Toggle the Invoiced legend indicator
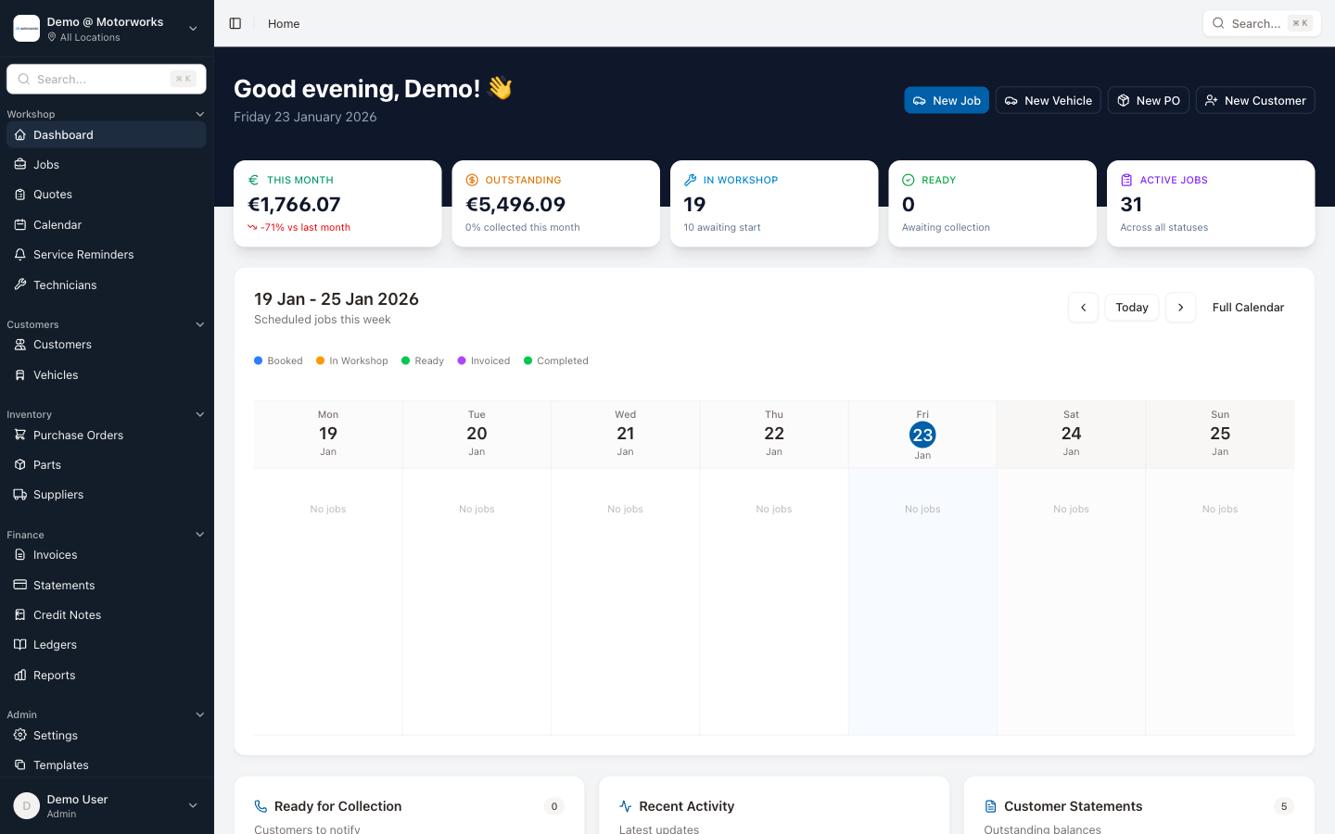 (484, 360)
